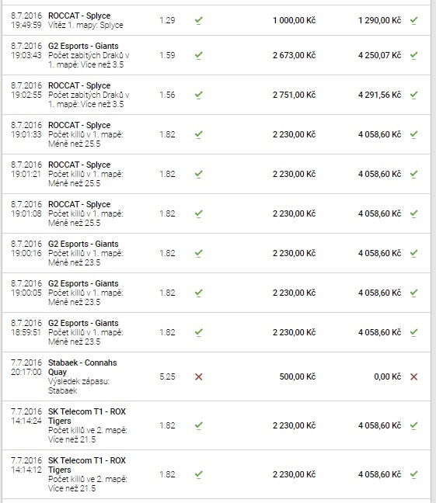Select ROCCAT - Splyce bet placed 19:01:33
436x503 pixels.
coord(216,134)
